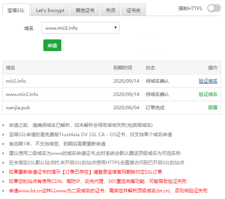Open the 域名 dropdown showing www.mir2.info
Viewport: 225px width, 199px height.
pos(80,28)
